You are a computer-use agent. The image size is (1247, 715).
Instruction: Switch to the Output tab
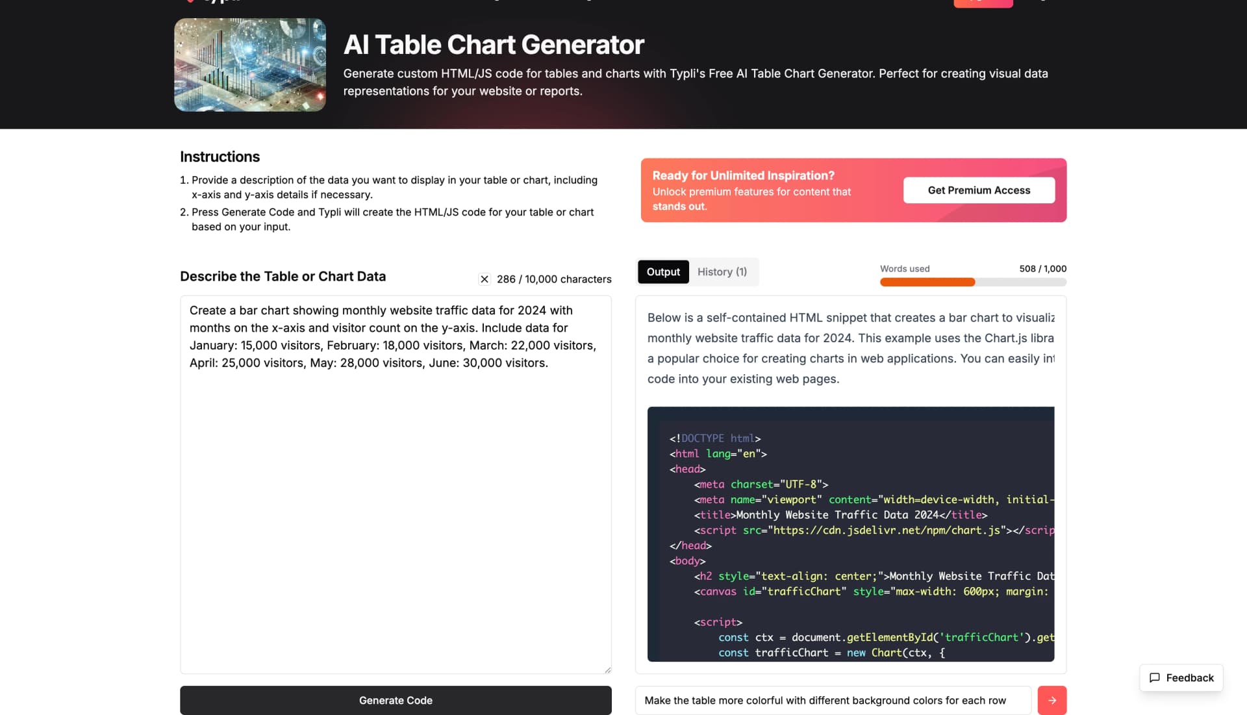(663, 271)
